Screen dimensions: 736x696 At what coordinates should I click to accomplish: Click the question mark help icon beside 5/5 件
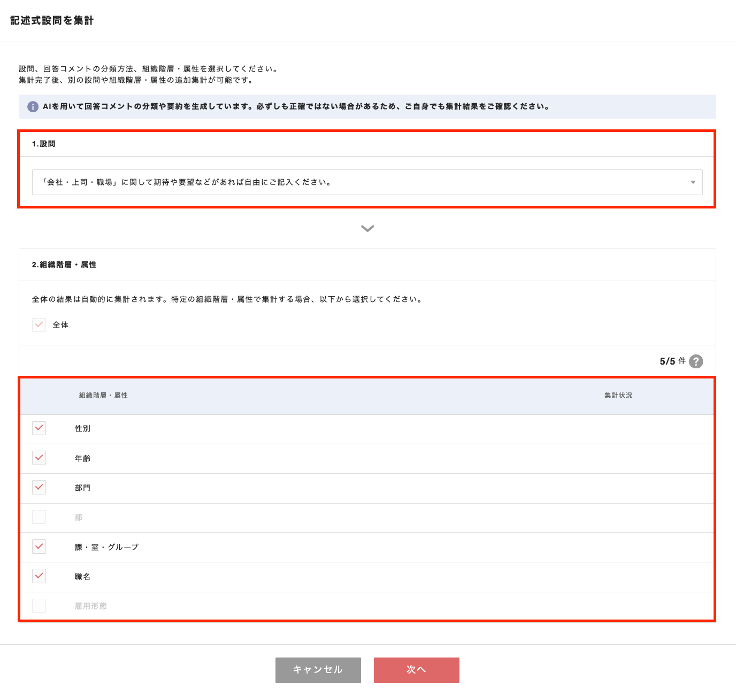[x=696, y=361]
